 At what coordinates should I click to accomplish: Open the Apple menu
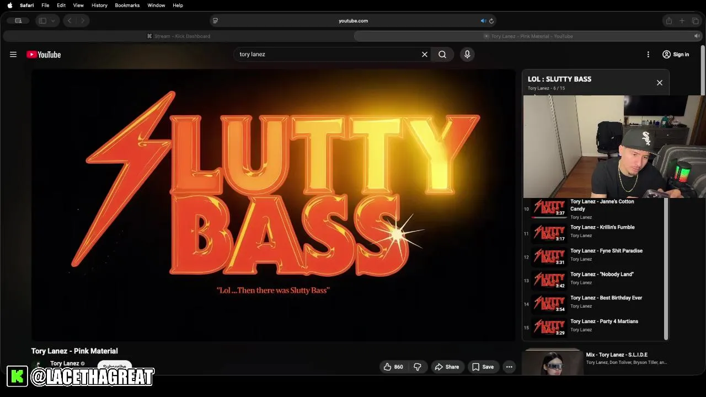point(9,5)
